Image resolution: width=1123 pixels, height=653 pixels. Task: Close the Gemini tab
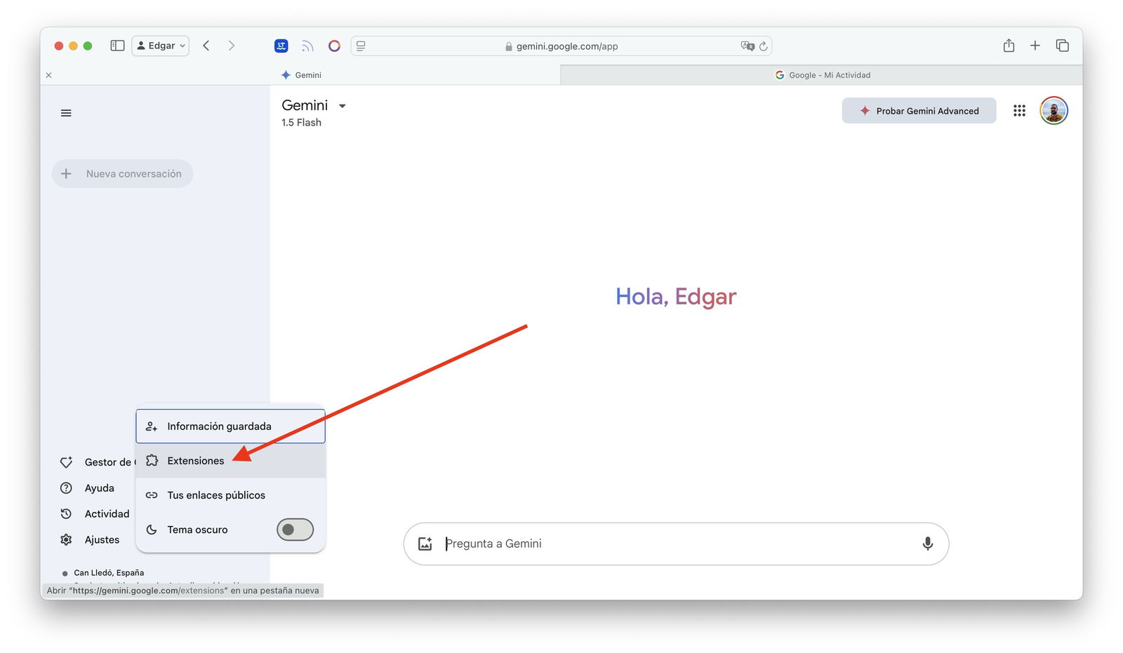click(x=48, y=75)
